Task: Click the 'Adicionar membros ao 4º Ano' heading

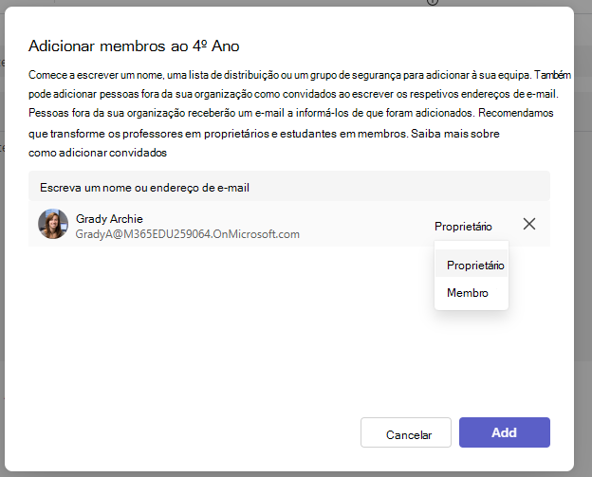Action: pos(134,46)
